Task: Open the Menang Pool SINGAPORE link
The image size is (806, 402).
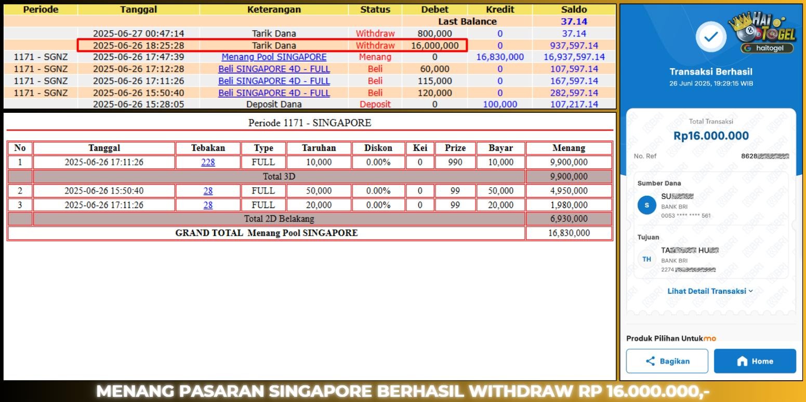Action: tap(274, 57)
